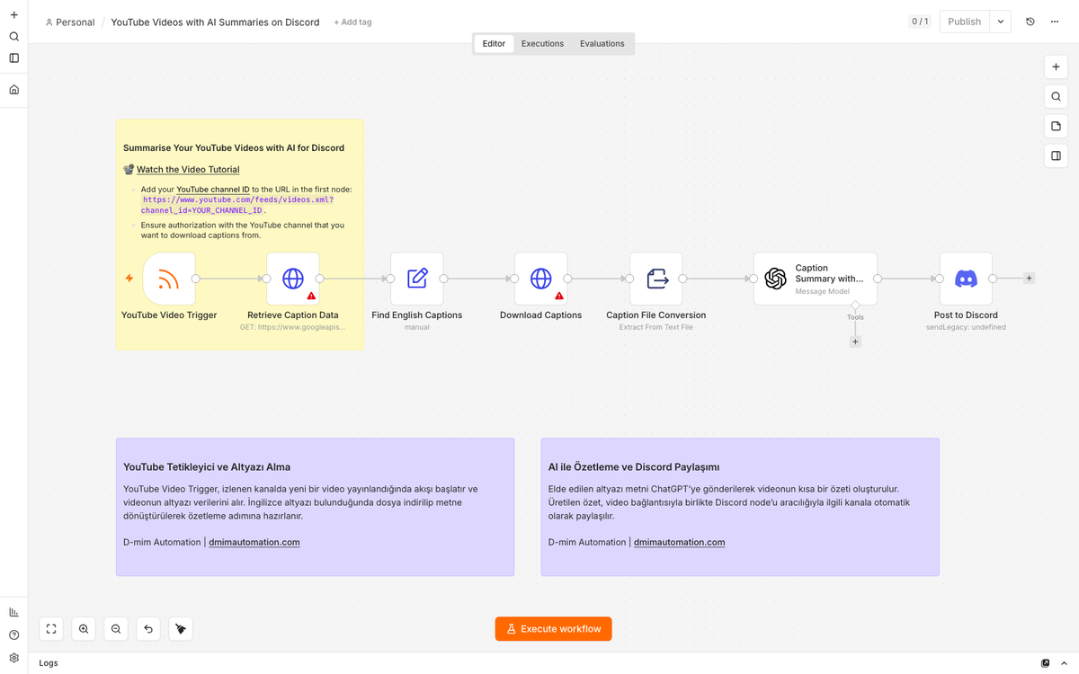This screenshot has height=674, width=1079.
Task: Select the Retrieve Caption Data node
Action: pyautogui.click(x=292, y=279)
